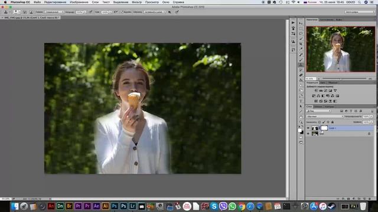This screenshot has width=378, height=212.
Task: Add a Curves adjustment
Action: [325, 91]
